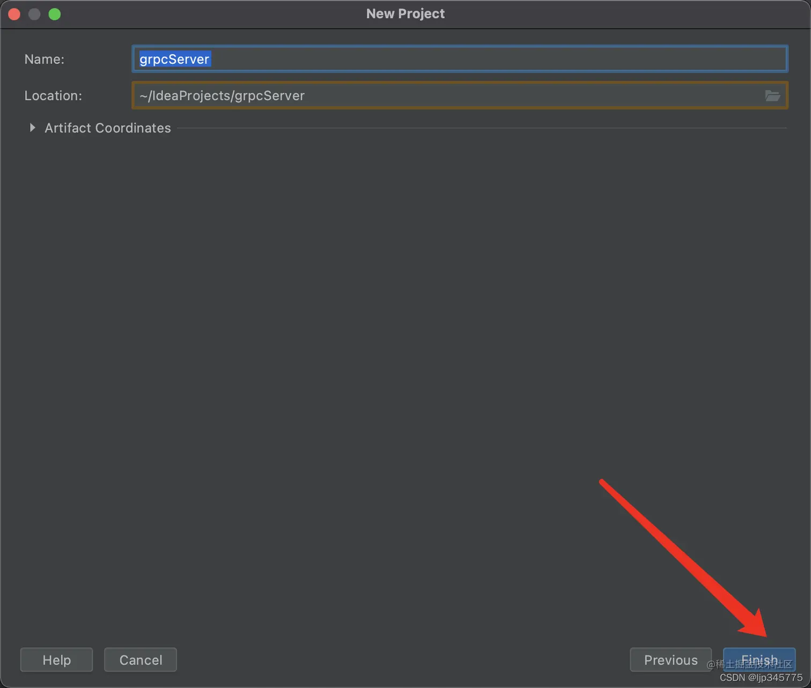Image resolution: width=811 pixels, height=688 pixels.
Task: Close the dialog with the red window button
Action: coord(14,14)
